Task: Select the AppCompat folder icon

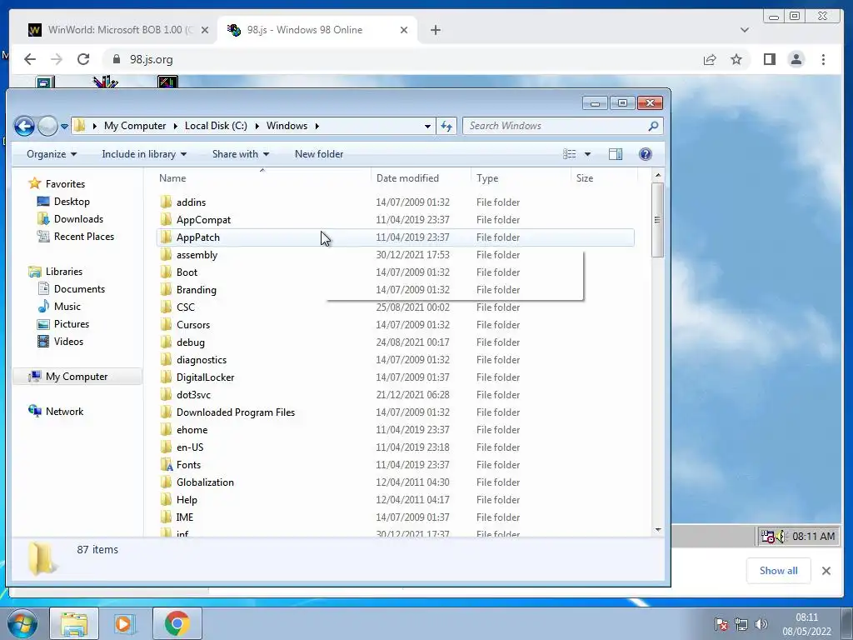Action: pyautogui.click(x=167, y=219)
